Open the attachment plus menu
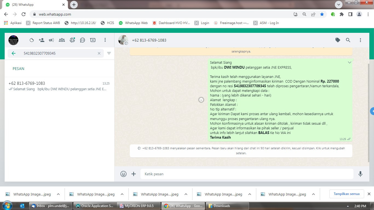 tap(134, 174)
